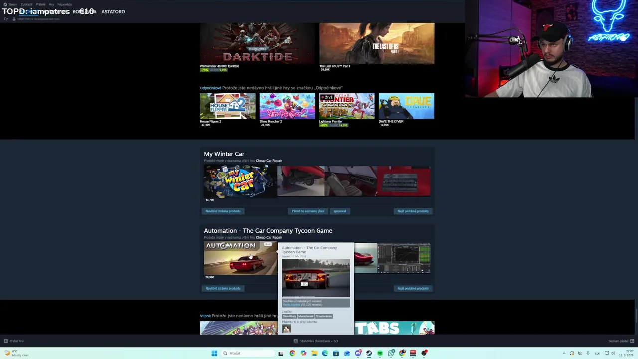Open the downloads status Stahování dokončeno
This screenshot has height=359, width=638.
[316, 341]
